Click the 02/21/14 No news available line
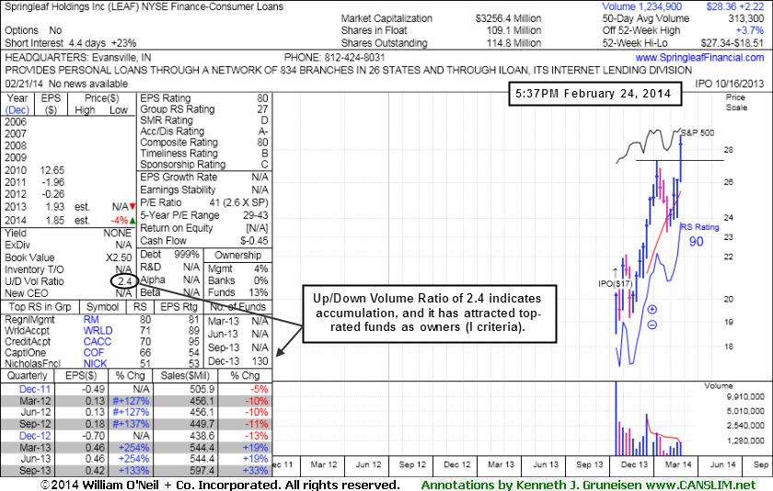The width and height of the screenshot is (773, 491). [x=66, y=84]
